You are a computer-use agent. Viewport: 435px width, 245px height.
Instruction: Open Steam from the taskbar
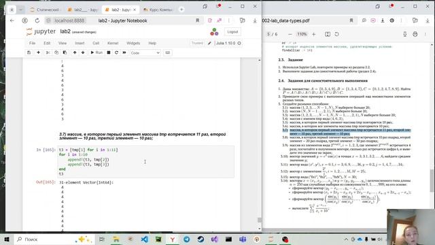coord(201,239)
